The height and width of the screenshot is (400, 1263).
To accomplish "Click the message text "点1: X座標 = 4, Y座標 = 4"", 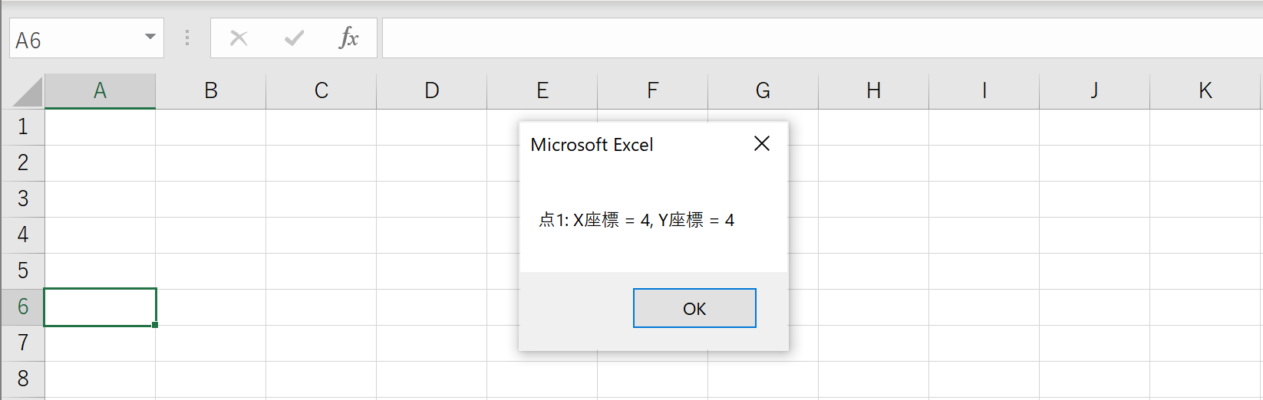I will click(x=636, y=221).
